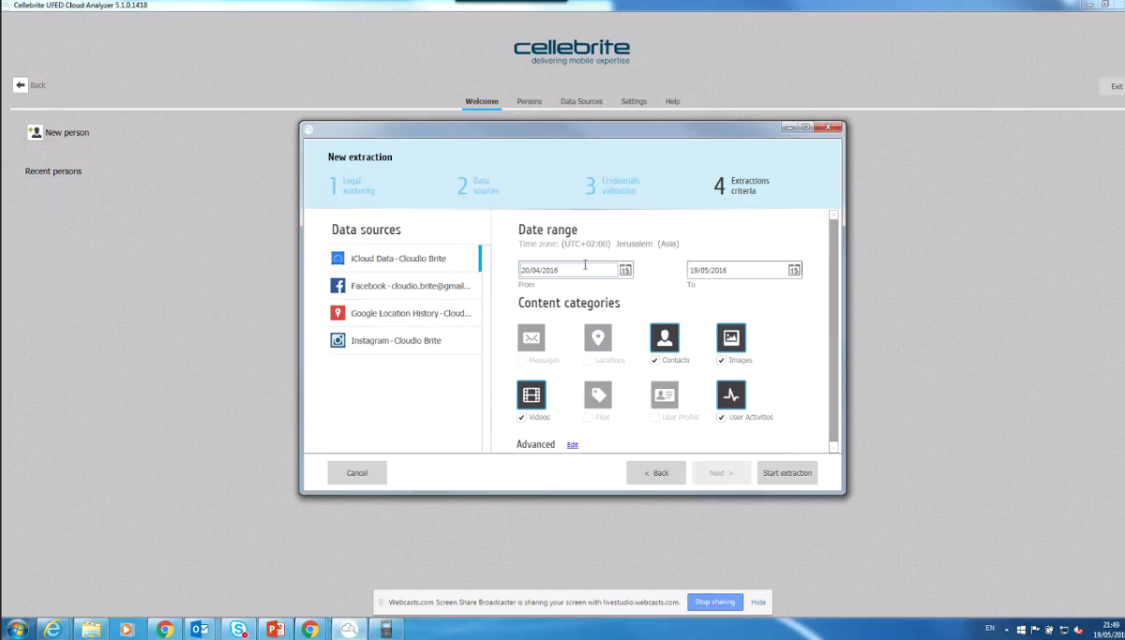1125x640 pixels.
Task: Uncheck the Images checkbox
Action: (721, 361)
